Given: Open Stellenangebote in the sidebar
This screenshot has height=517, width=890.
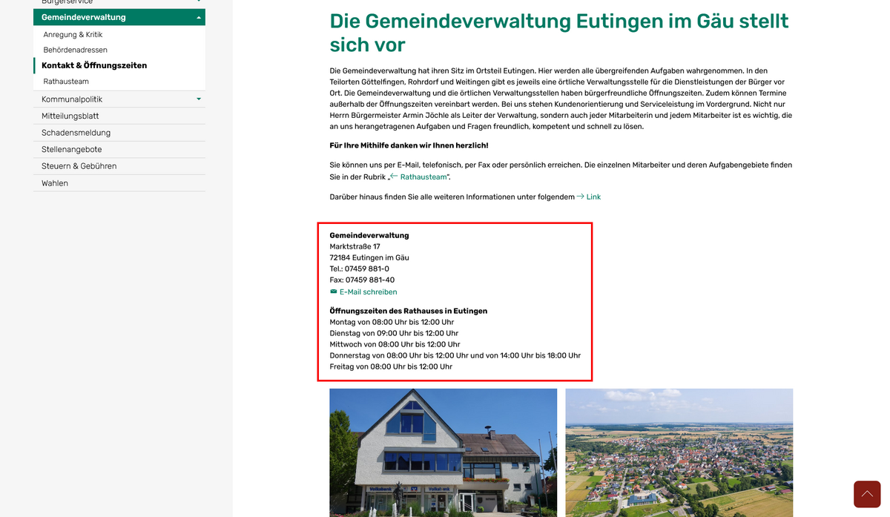Looking at the screenshot, I should (72, 149).
